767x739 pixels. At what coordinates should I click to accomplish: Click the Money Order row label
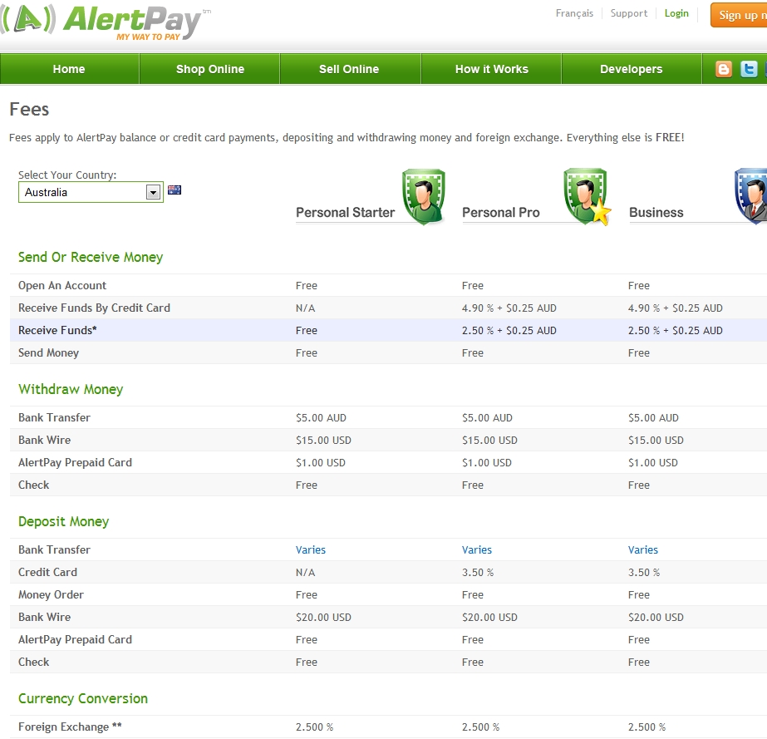click(51, 594)
